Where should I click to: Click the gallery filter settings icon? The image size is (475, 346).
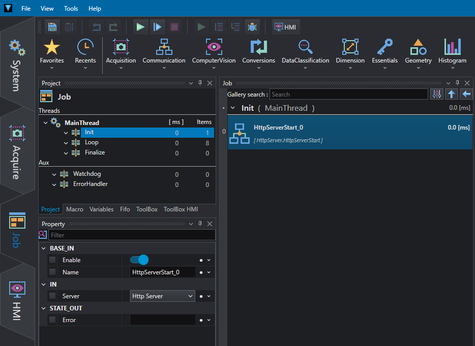point(436,94)
